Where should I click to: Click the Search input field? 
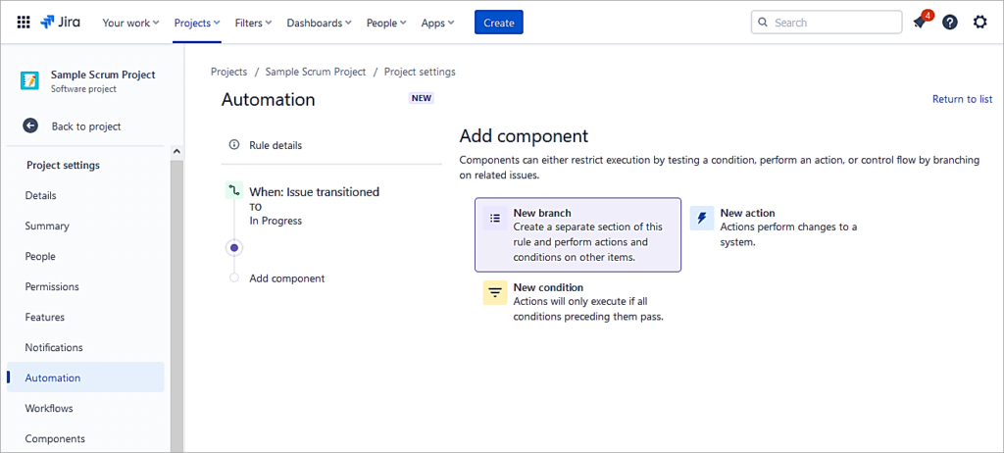point(833,23)
